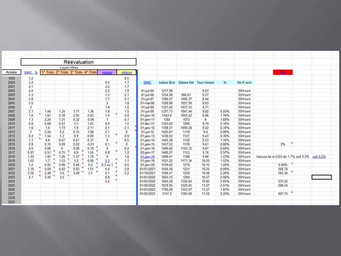This screenshot has height=256, width=341.
Task: Select the '2° Trim' column header
Action: click(x=62, y=72)
